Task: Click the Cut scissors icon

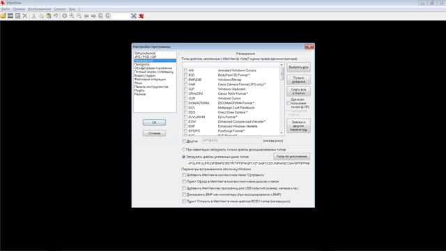Action: coord(33,16)
